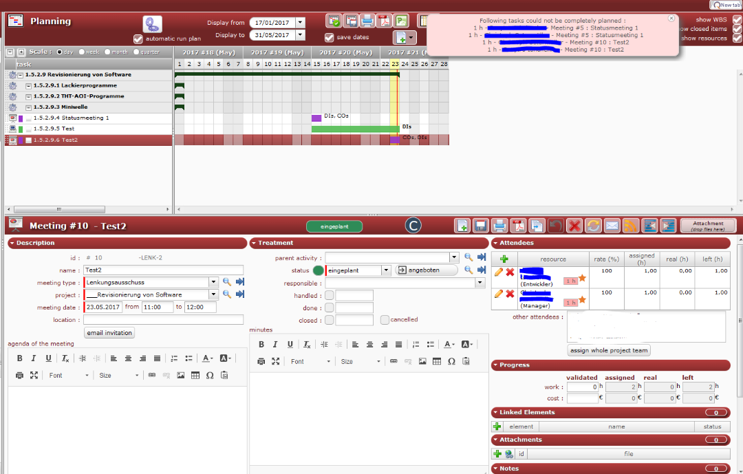Delete the meeting using the red X toolbar icon
This screenshot has width=743, height=474.
pos(574,226)
